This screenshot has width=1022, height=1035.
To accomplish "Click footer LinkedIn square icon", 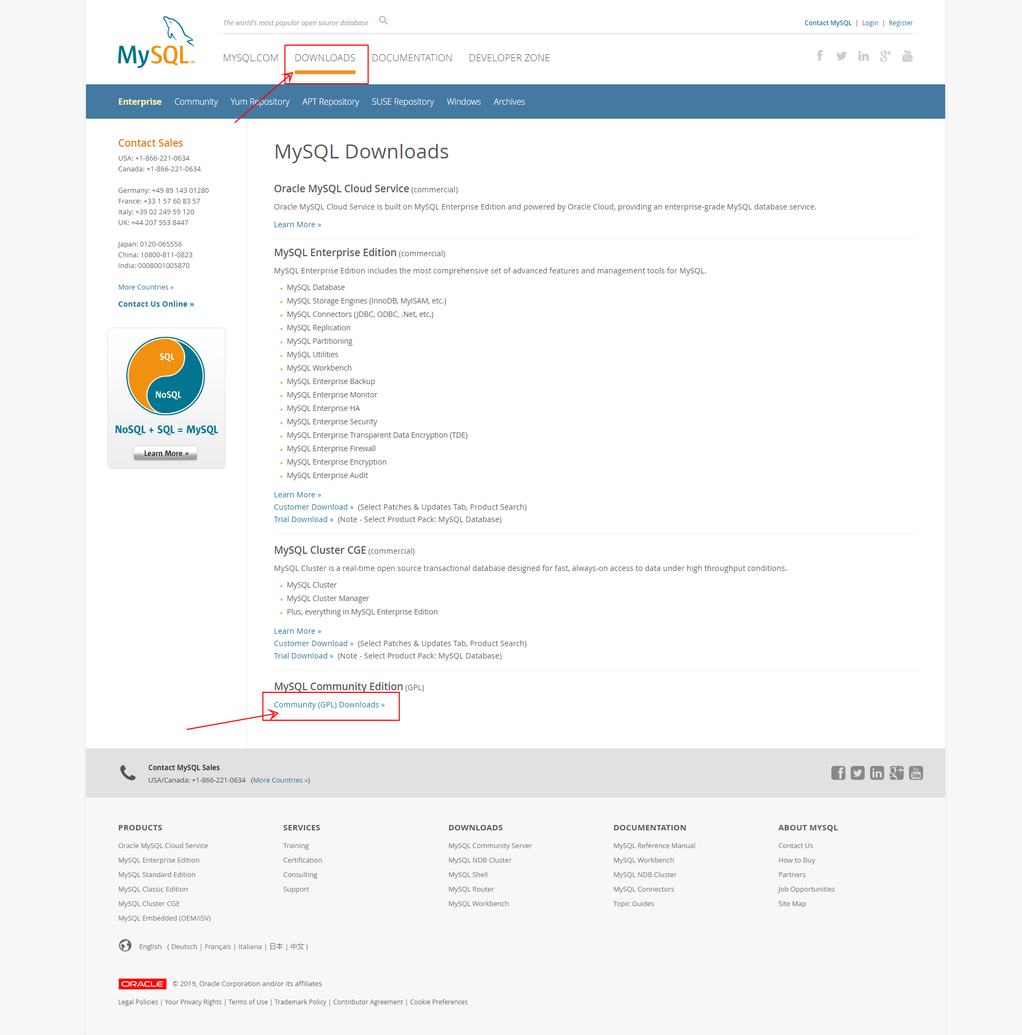I will coord(877,773).
